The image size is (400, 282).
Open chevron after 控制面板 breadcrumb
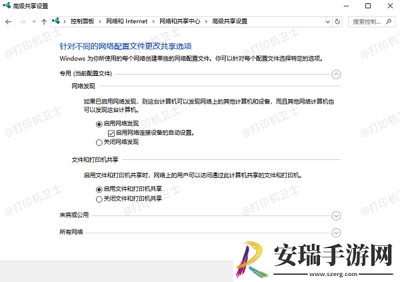coord(100,22)
